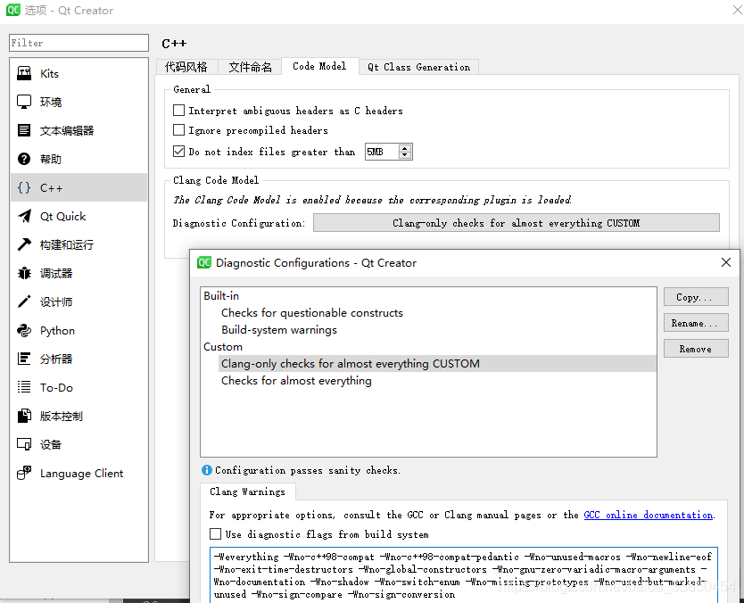Click the Rename... button
The height and width of the screenshot is (603, 744).
pos(696,323)
